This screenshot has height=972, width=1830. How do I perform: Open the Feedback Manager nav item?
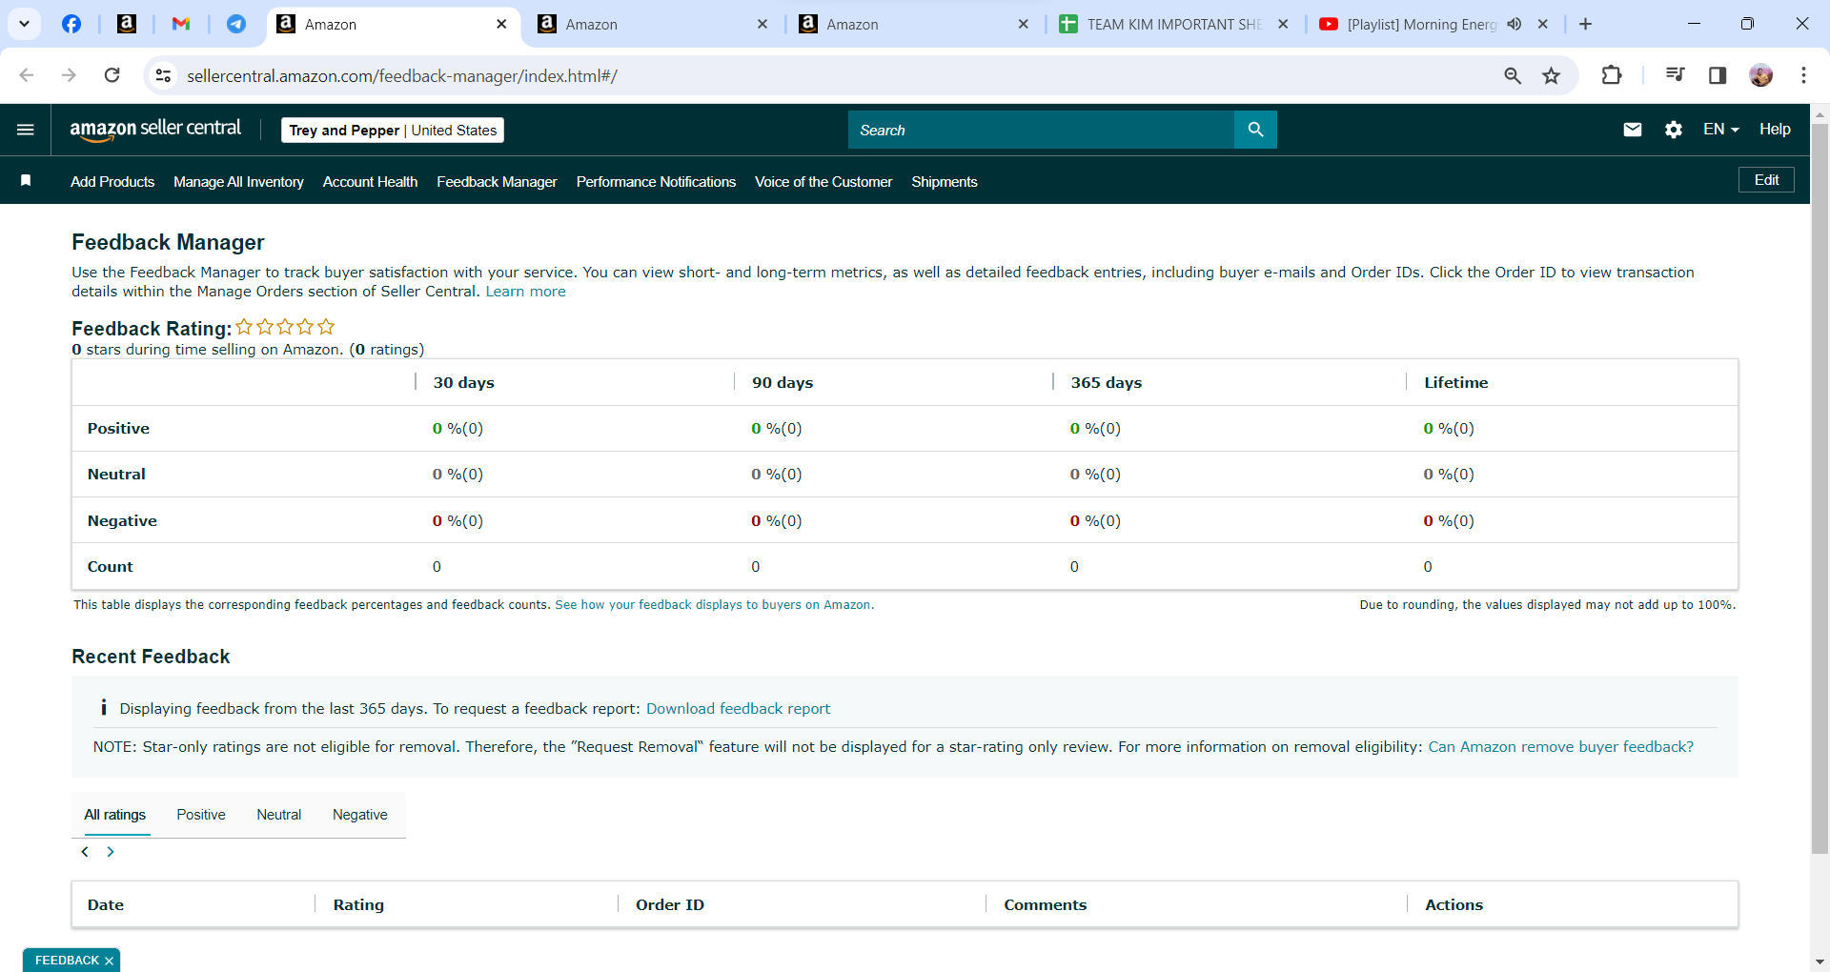pyautogui.click(x=497, y=182)
